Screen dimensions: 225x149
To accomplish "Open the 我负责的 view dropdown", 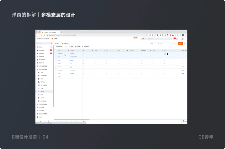I will (66, 43).
